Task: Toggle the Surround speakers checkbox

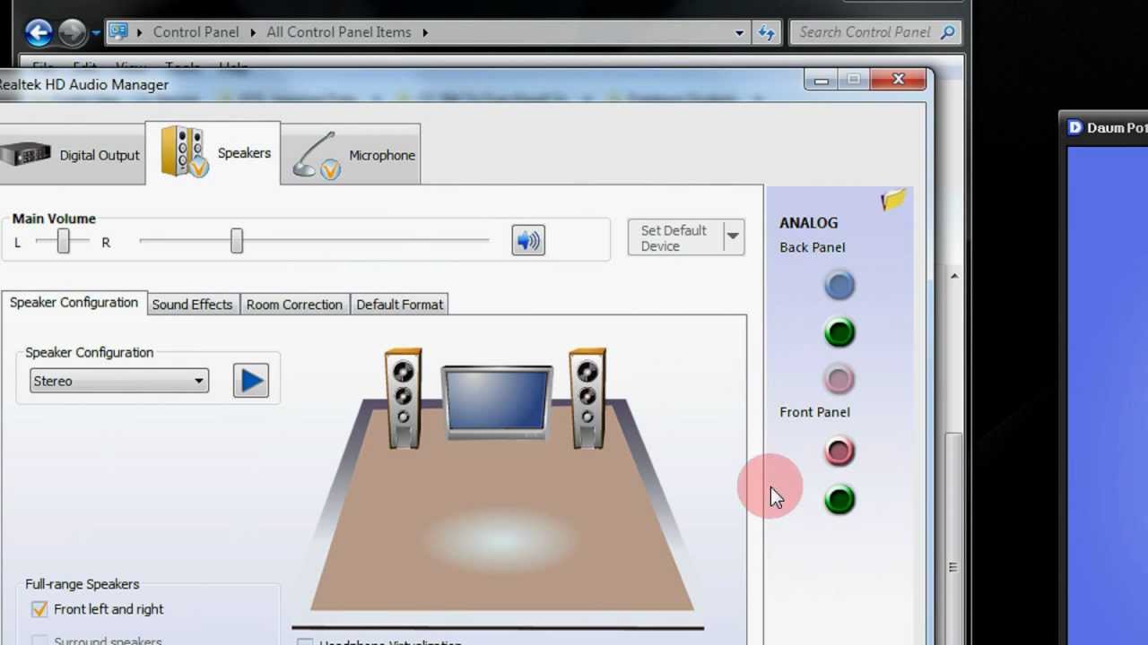Action: (39, 641)
